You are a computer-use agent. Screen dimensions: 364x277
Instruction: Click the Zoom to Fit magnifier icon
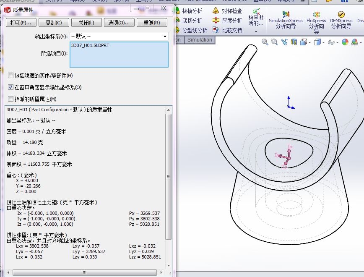[265, 42]
